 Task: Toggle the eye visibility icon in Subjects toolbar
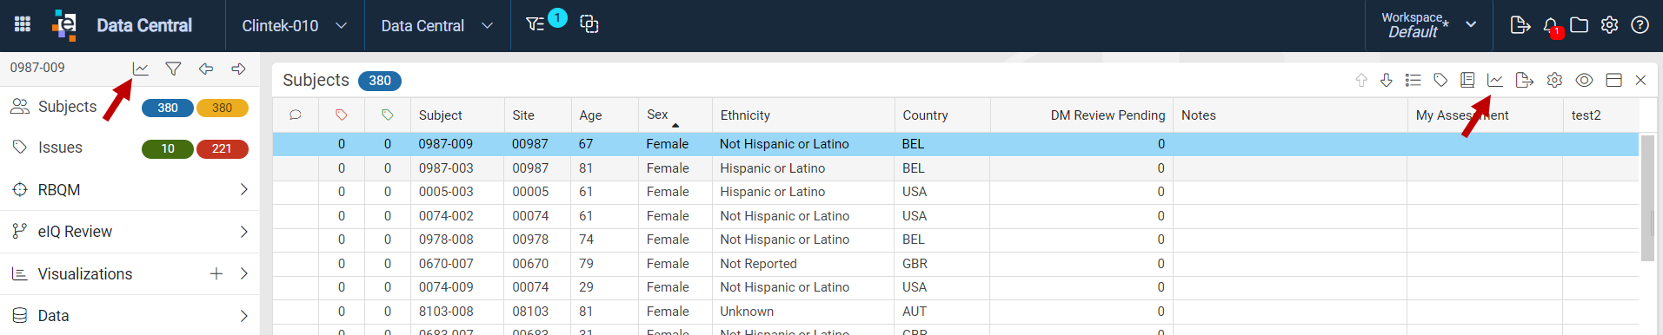[1584, 80]
